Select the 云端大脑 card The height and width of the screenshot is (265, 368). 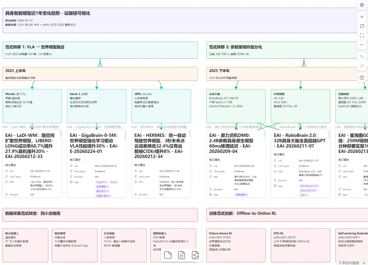tap(236, 106)
